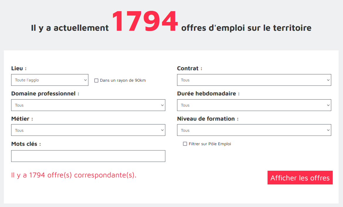Open the Lieu dropdown showing Toute l'agglo
The height and width of the screenshot is (207, 343).
click(50, 80)
